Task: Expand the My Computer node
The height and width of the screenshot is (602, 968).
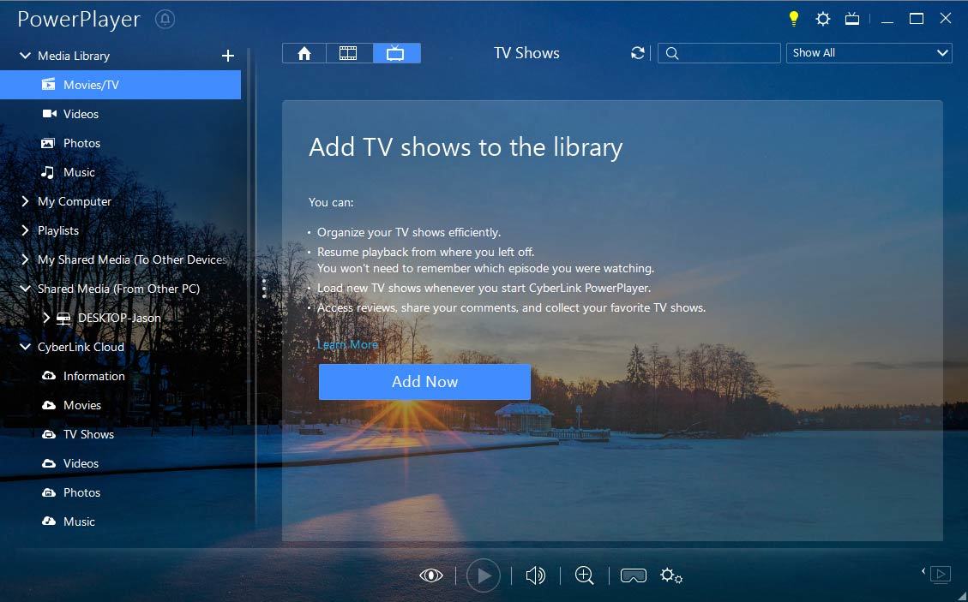Action: (x=25, y=201)
